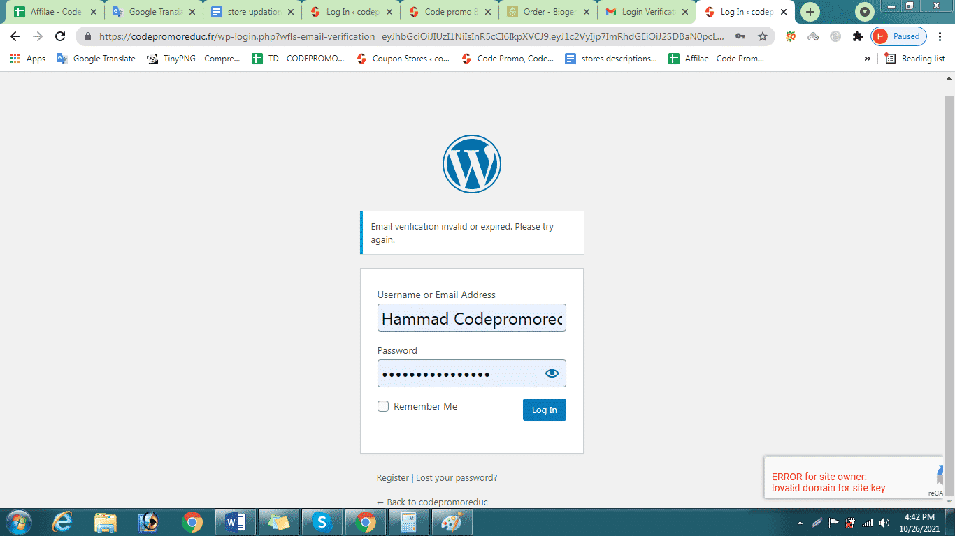
Task: Show hidden system tray icons
Action: [800, 522]
